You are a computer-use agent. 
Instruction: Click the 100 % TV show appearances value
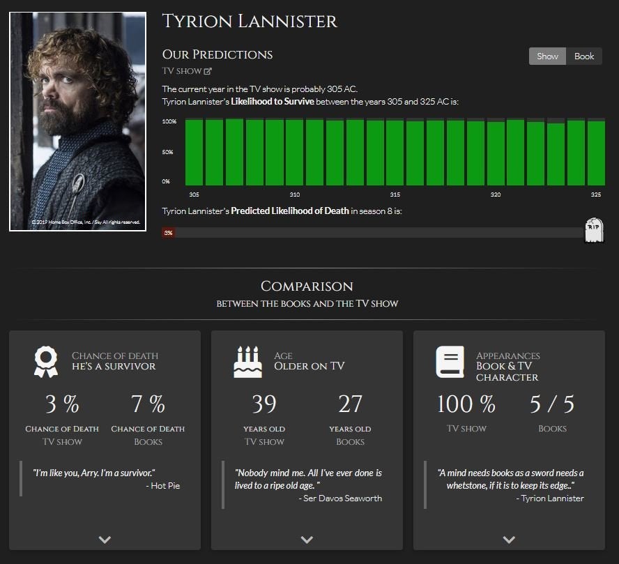point(466,404)
